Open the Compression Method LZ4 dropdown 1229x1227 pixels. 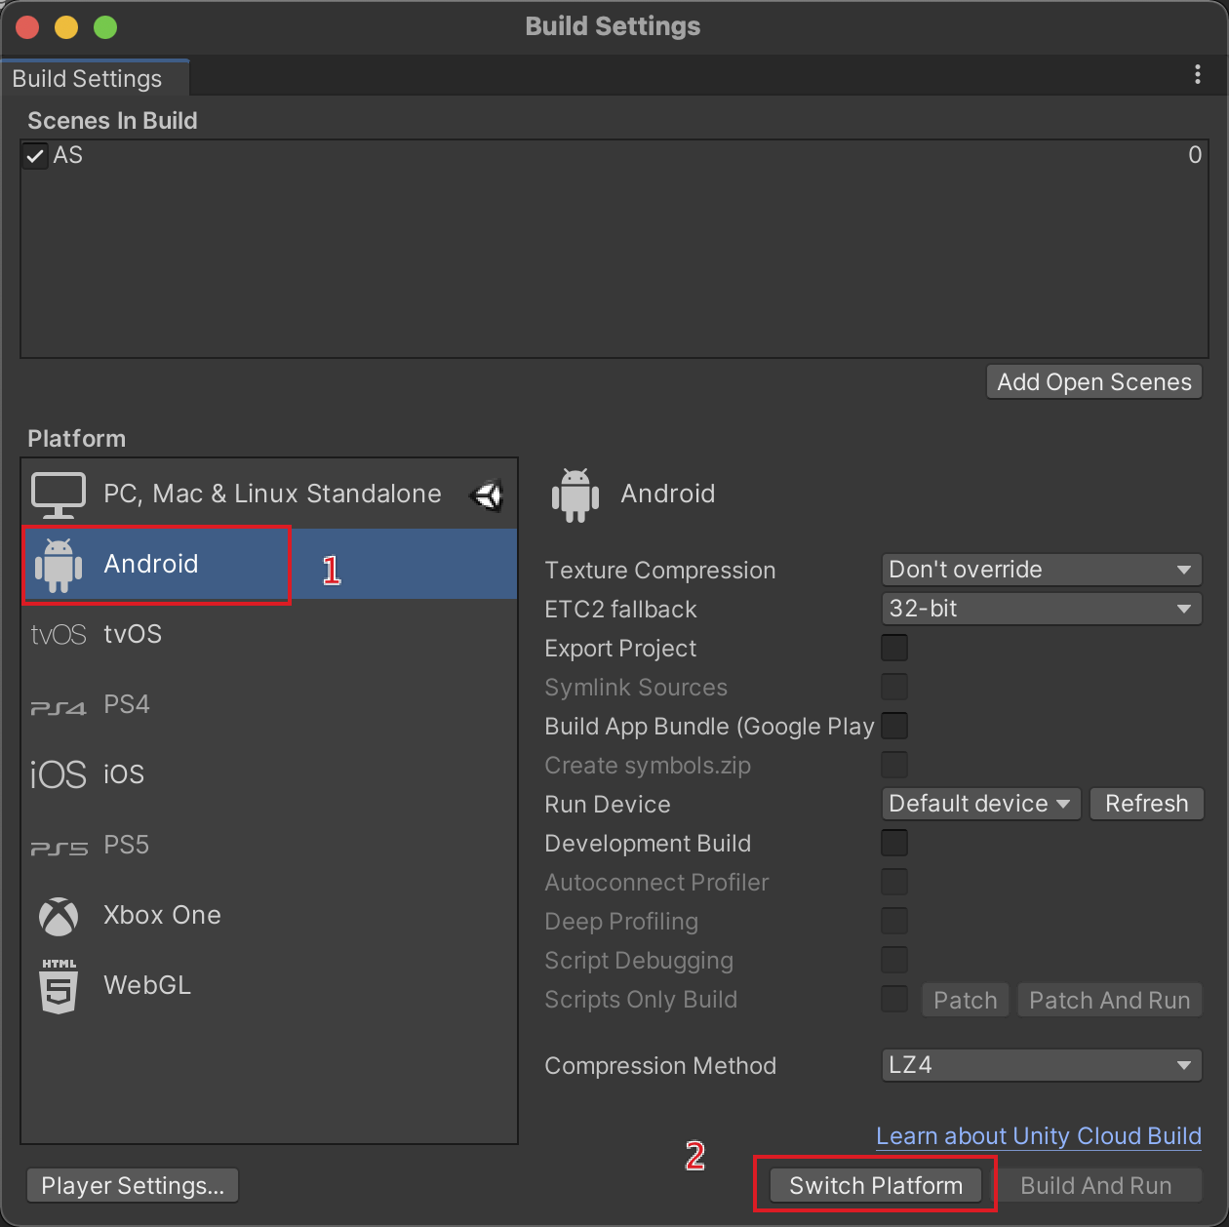1042,1065
